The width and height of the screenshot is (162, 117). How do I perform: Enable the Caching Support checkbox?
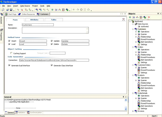11,53
